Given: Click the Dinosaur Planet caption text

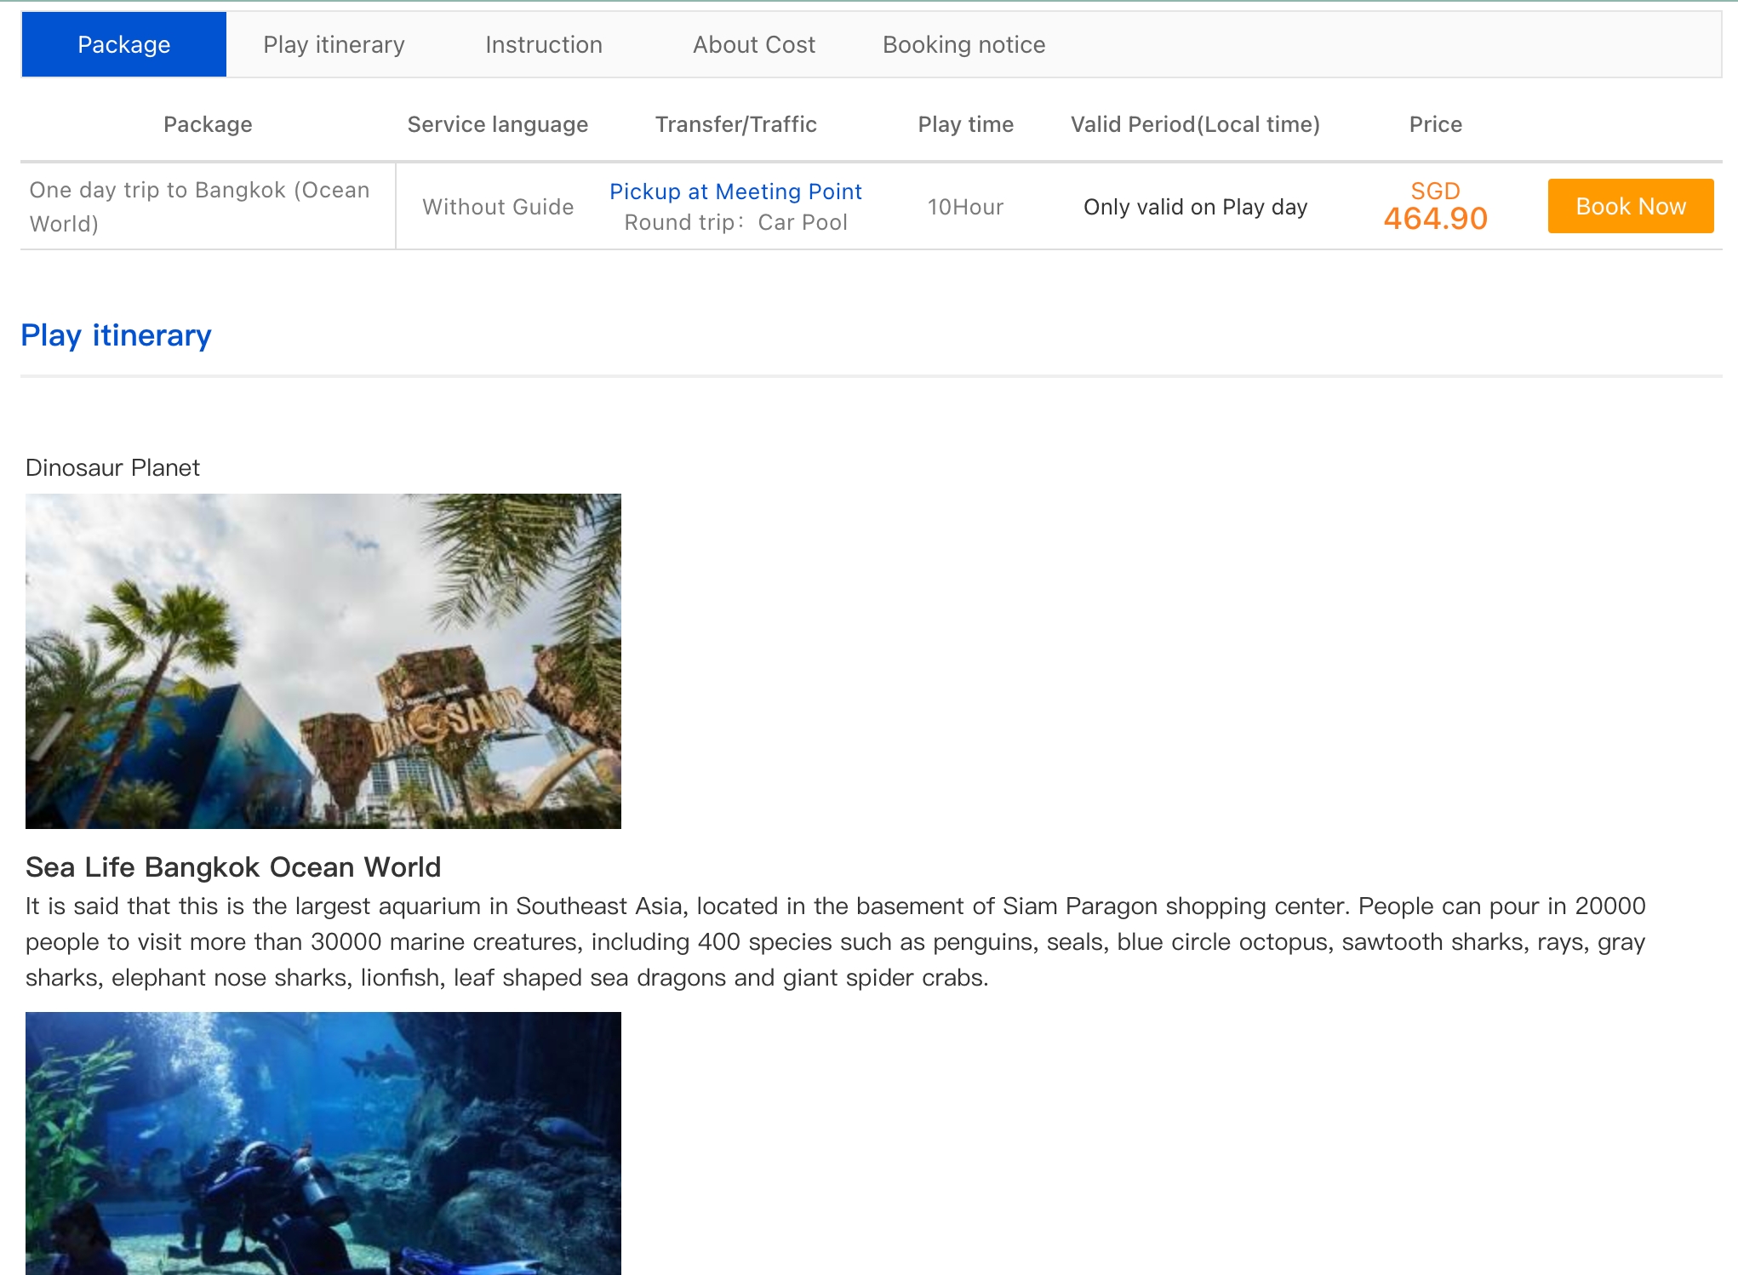Looking at the screenshot, I should [x=112, y=467].
